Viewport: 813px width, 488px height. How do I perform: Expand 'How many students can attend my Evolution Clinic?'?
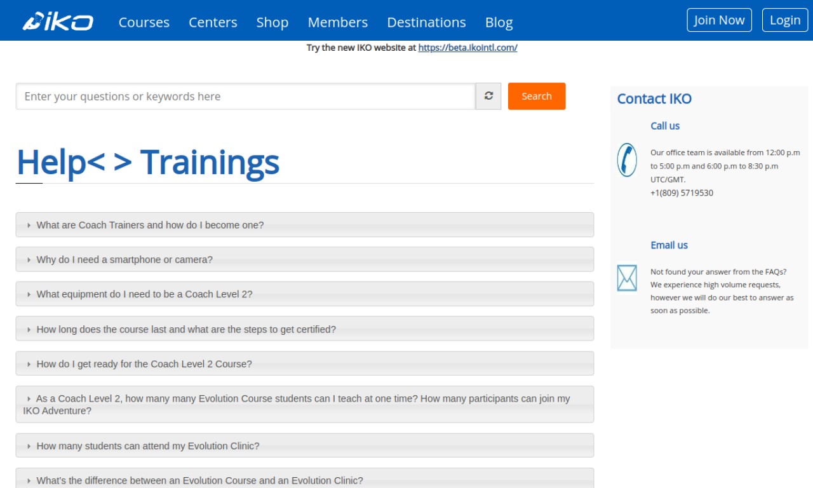(305, 445)
